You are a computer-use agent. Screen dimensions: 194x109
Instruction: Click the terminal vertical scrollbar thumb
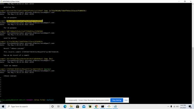click(193, 75)
